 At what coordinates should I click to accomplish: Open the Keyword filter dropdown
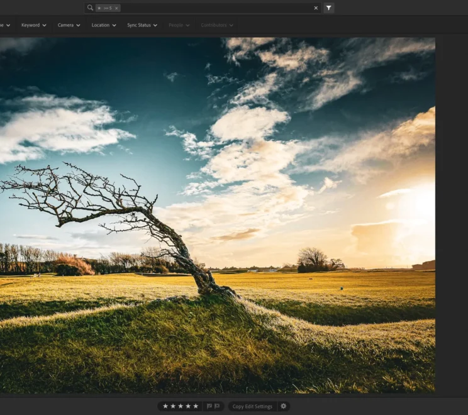33,25
